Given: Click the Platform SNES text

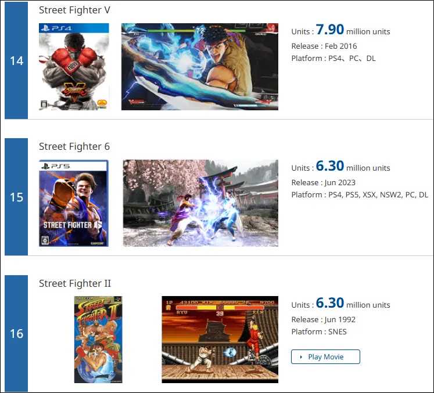Looking at the screenshot, I should point(319,331).
